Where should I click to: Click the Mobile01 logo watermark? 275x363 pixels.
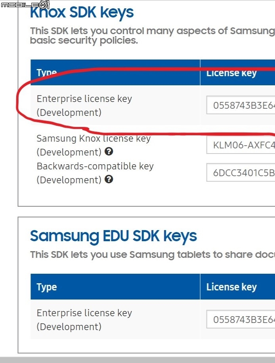25,4
